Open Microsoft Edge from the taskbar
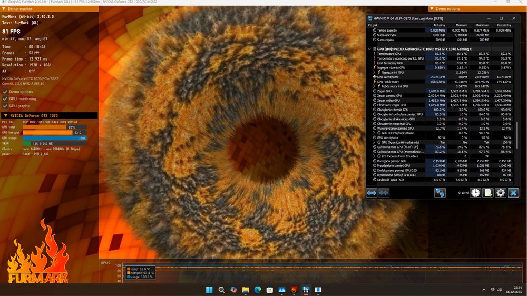The width and height of the screenshot is (527, 296). pyautogui.click(x=258, y=290)
